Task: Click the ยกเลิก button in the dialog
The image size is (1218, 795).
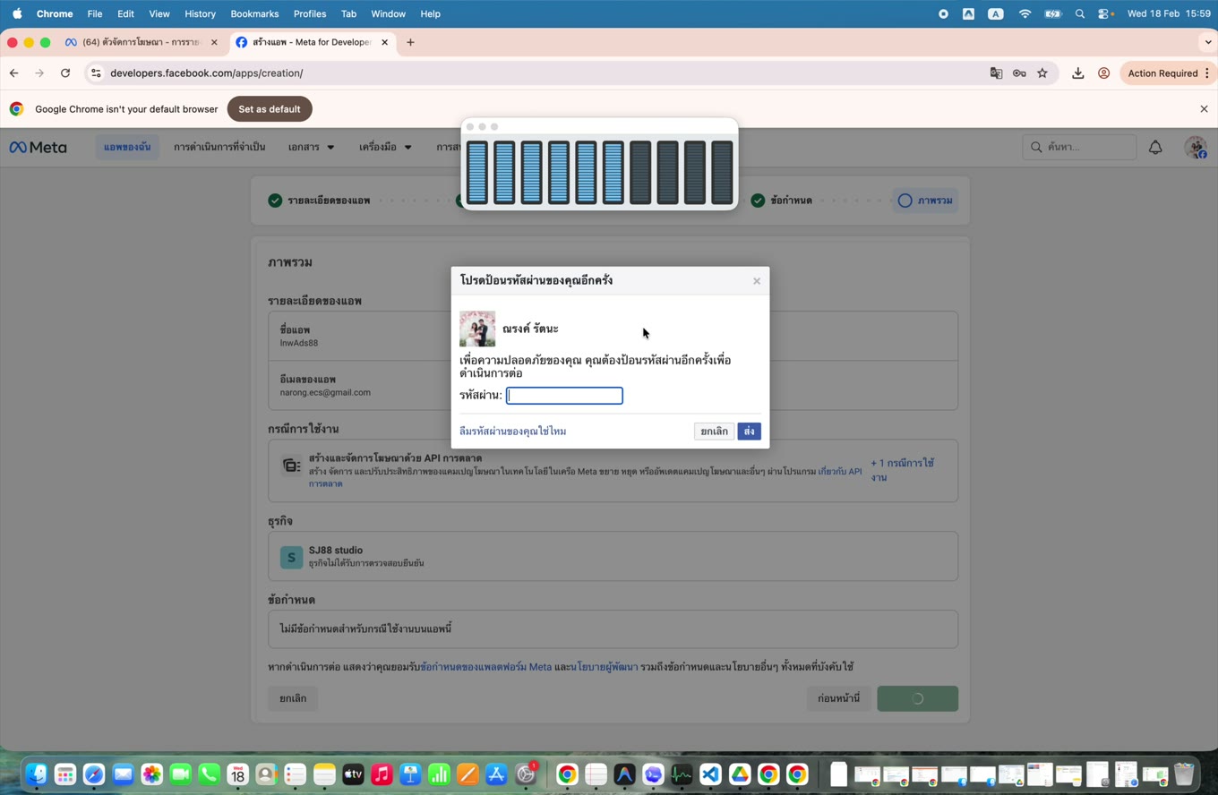Action: (714, 432)
